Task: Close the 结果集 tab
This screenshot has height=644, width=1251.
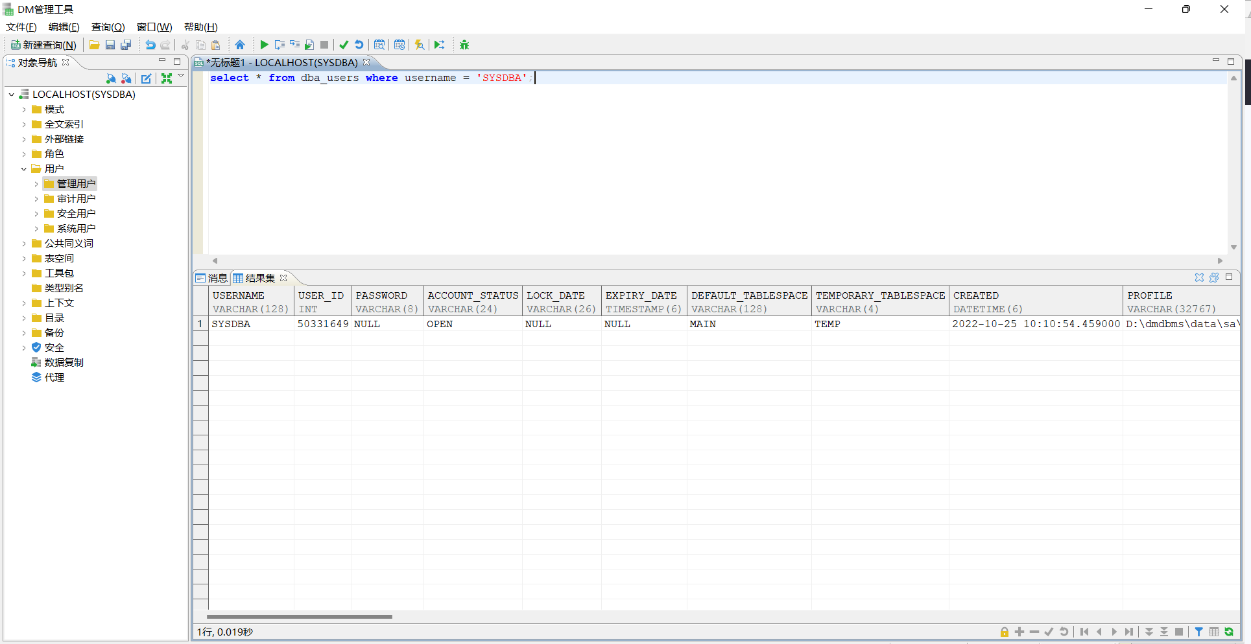Action: coord(283,278)
